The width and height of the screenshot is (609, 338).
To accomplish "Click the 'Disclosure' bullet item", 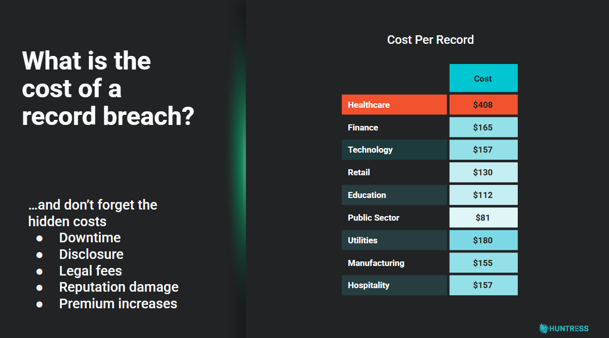I will 91,254.
